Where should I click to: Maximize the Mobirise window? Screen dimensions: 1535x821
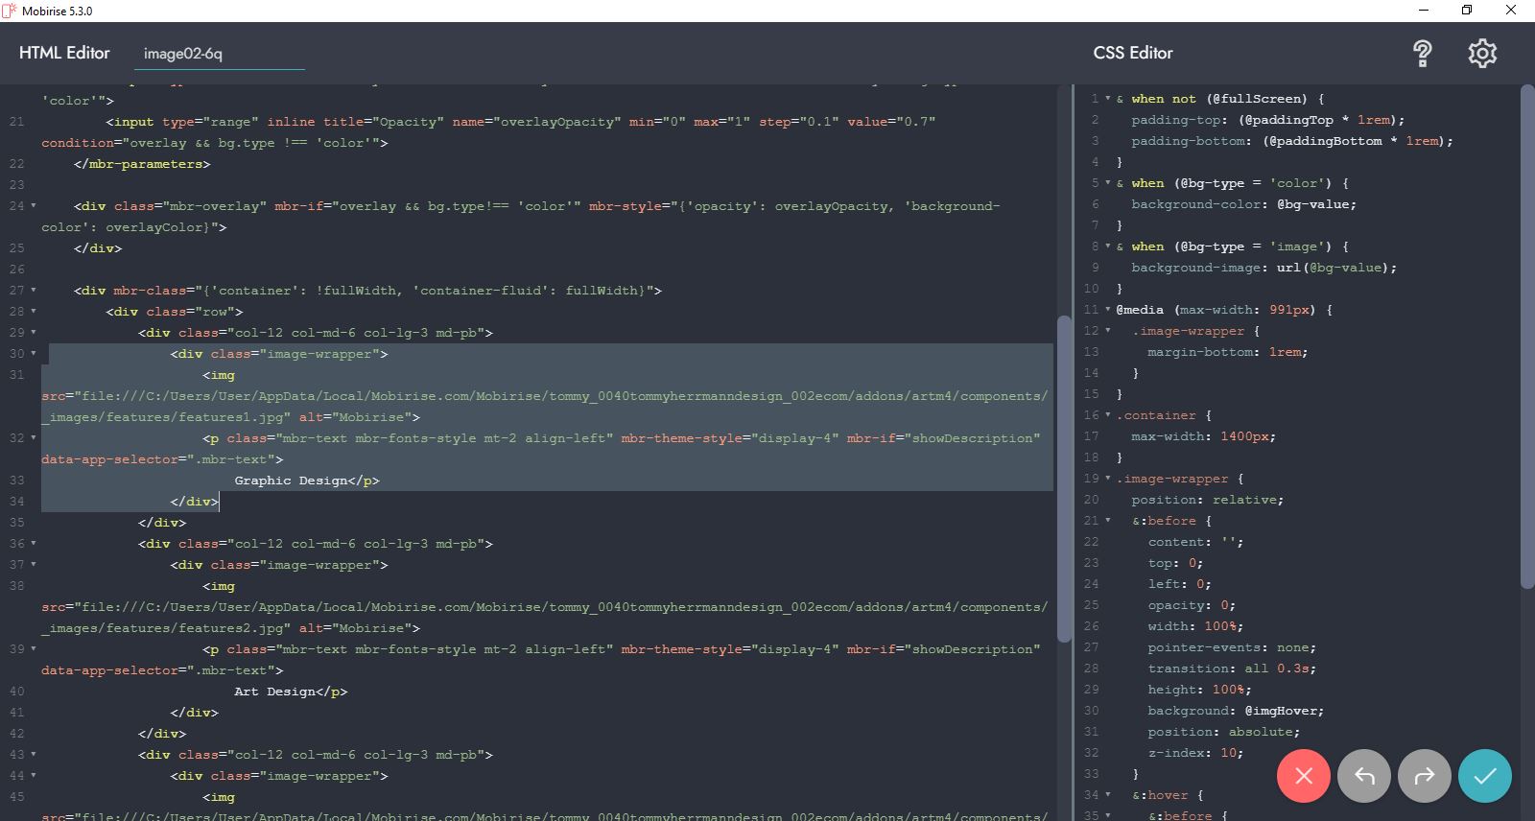(1466, 11)
